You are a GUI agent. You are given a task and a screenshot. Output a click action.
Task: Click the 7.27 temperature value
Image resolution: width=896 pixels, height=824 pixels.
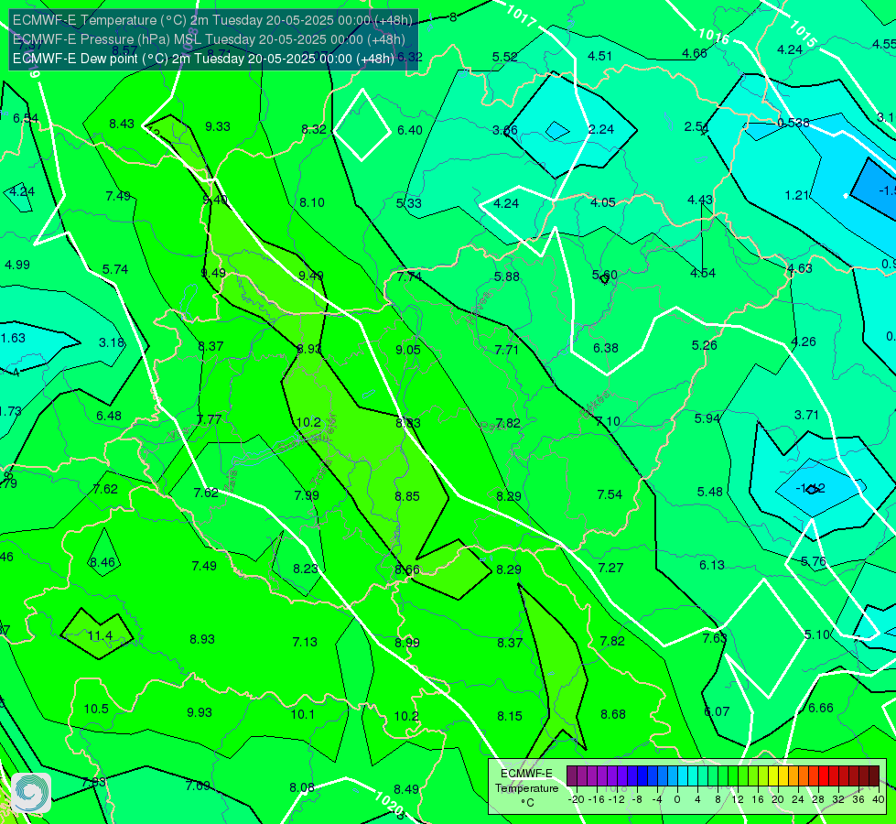click(x=610, y=568)
